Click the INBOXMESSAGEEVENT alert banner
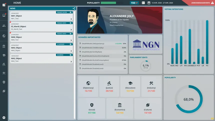 point(200,3)
